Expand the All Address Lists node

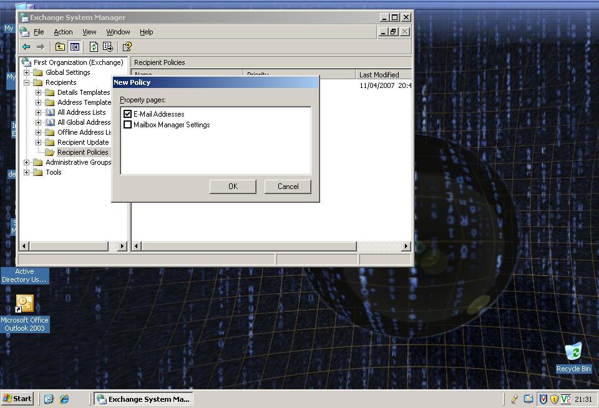click(38, 112)
